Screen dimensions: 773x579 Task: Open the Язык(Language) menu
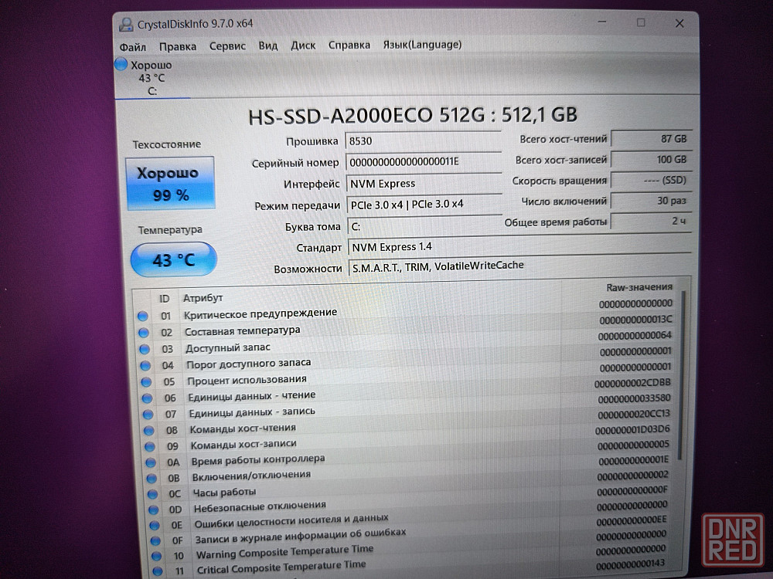(x=423, y=44)
